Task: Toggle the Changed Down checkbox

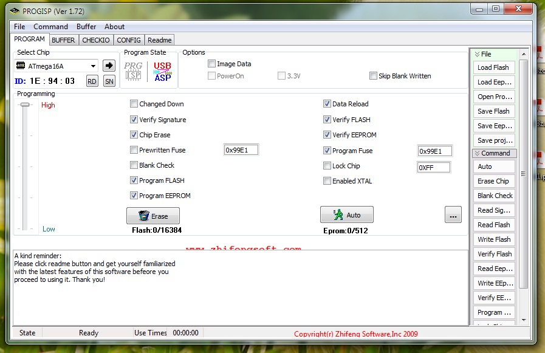Action: (x=134, y=103)
